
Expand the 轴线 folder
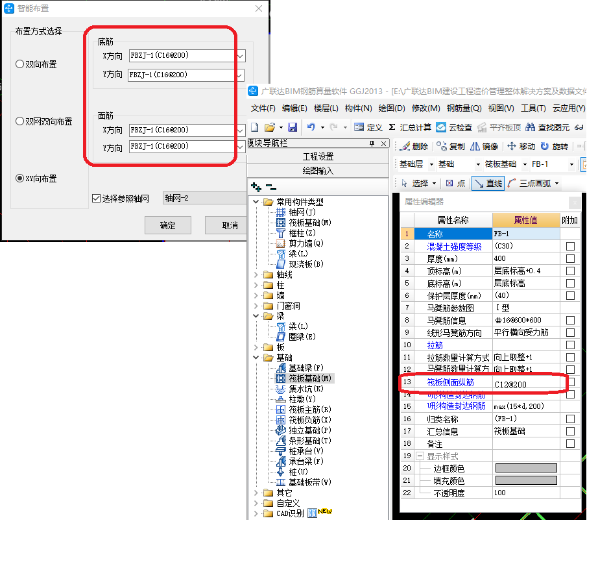256,275
